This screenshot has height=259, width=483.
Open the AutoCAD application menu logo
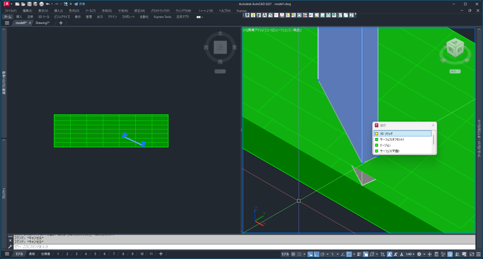(x=6, y=4)
